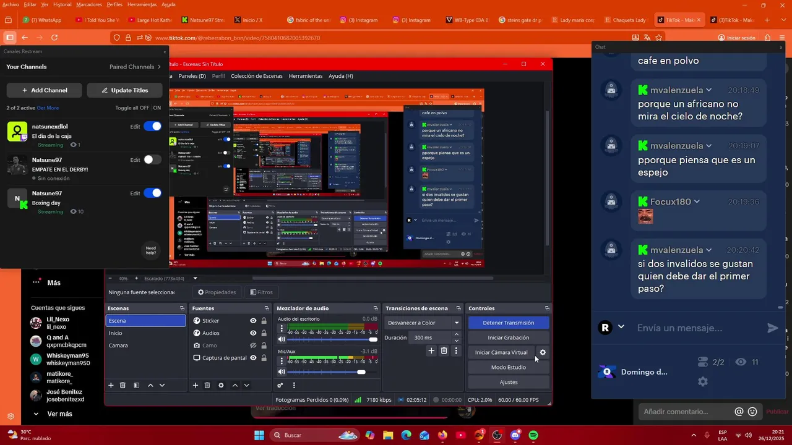Image resolution: width=792 pixels, height=445 pixels.
Task: Insert emoji in TikTok comment box
Action: tap(752, 412)
